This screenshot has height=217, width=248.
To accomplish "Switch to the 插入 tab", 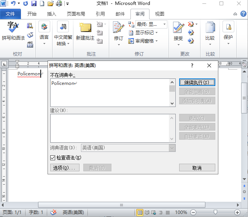I will [x=52, y=14].
